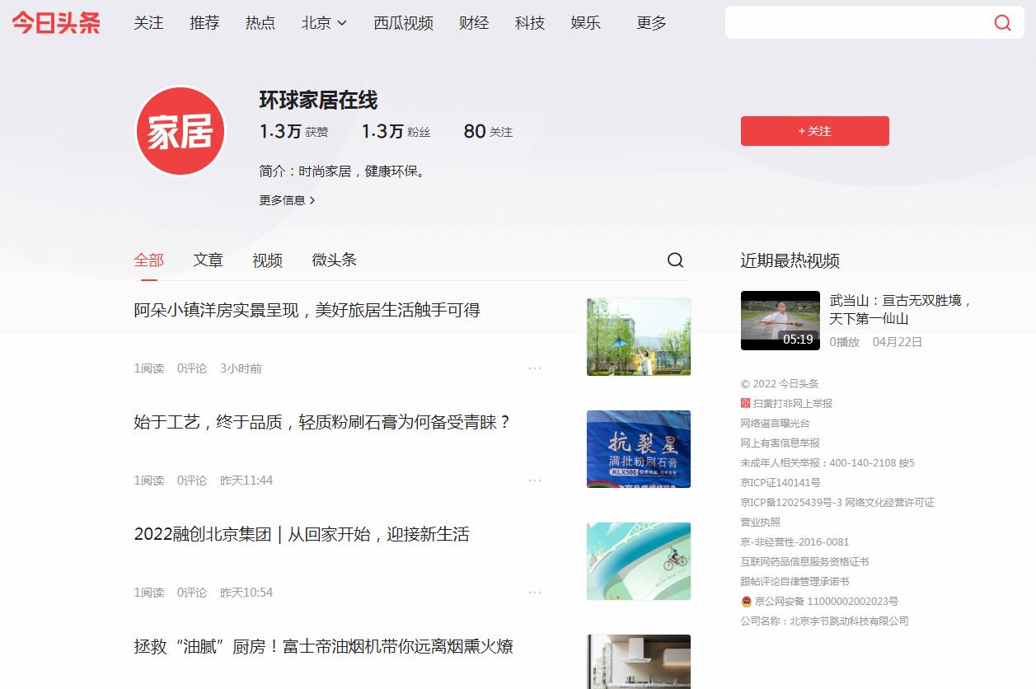Open 财经 navigation item
This screenshot has height=689, width=1036.
click(x=474, y=23)
